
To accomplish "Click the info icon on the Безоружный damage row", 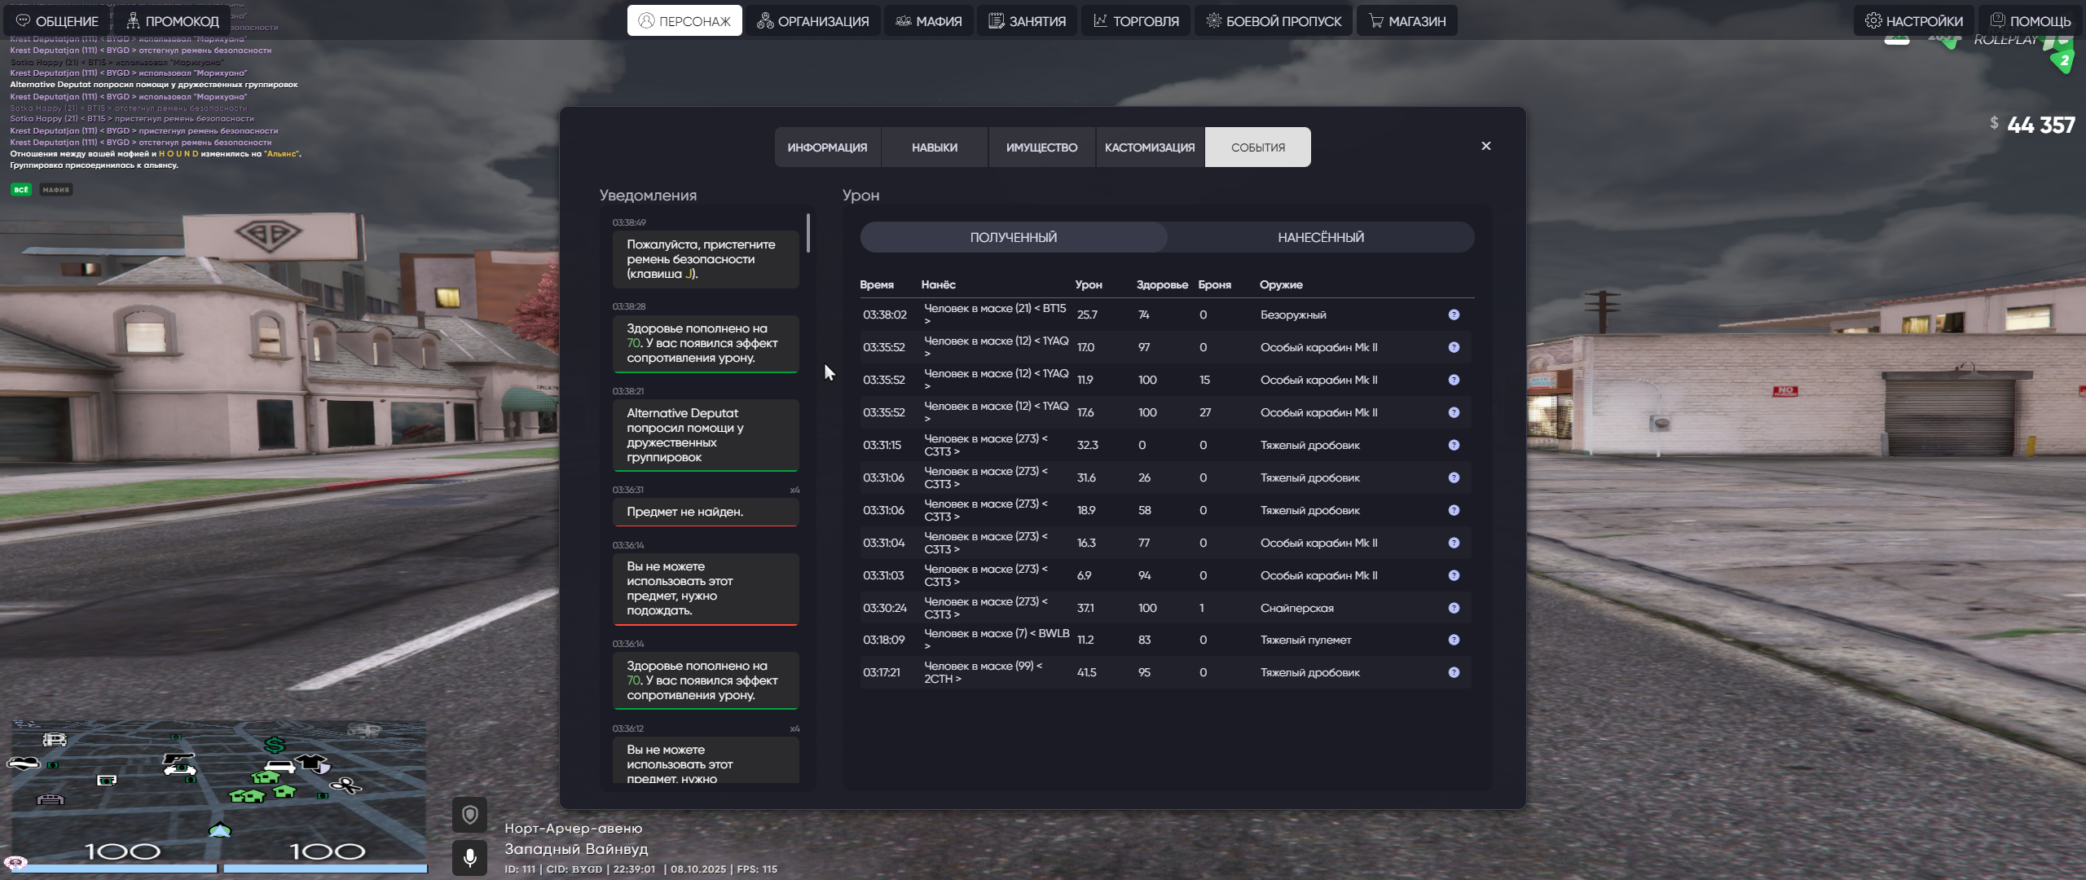I will [x=1454, y=315].
